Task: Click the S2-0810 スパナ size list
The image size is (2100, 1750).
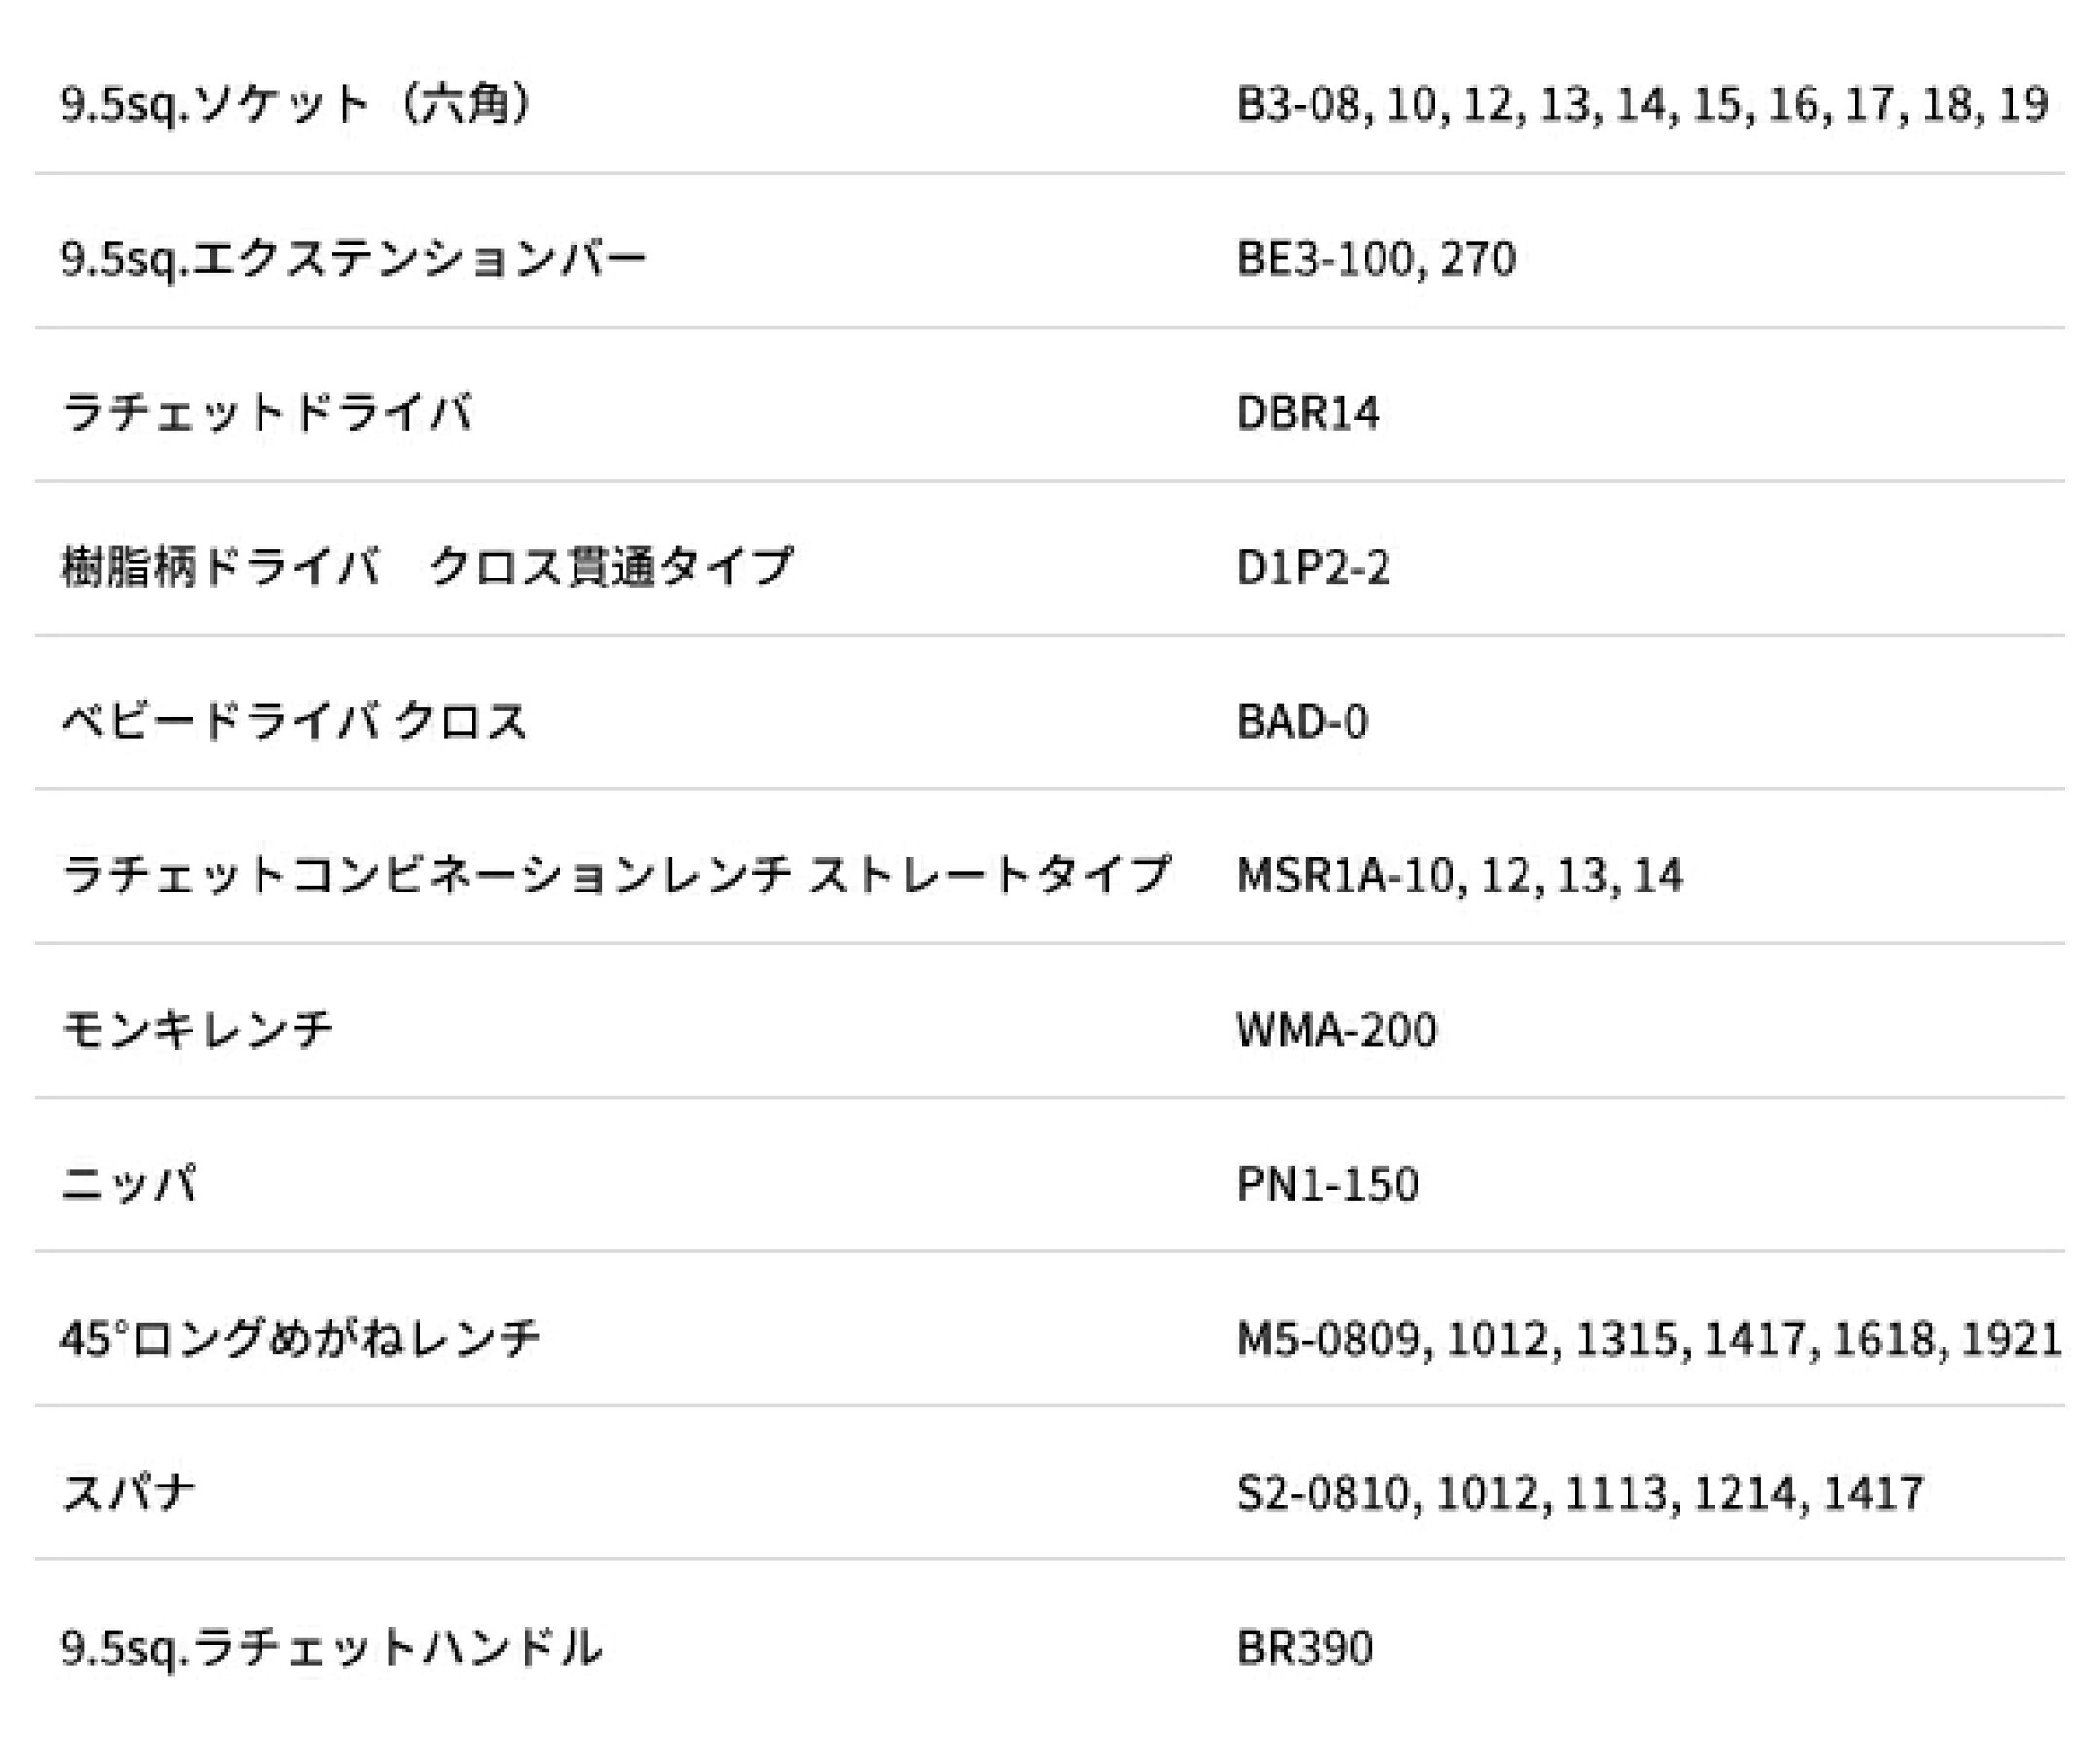Action: 1580,1493
